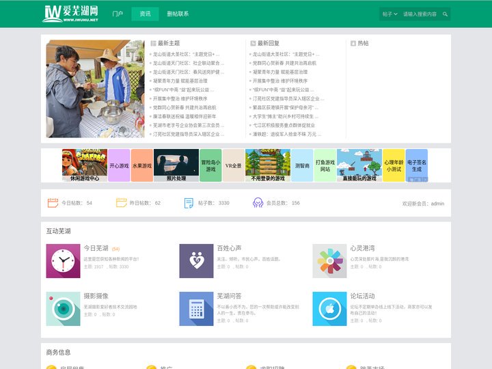The width and height of the screenshot is (492, 369).
Task: Click the 最新主题 heading text
Action: coord(169,43)
